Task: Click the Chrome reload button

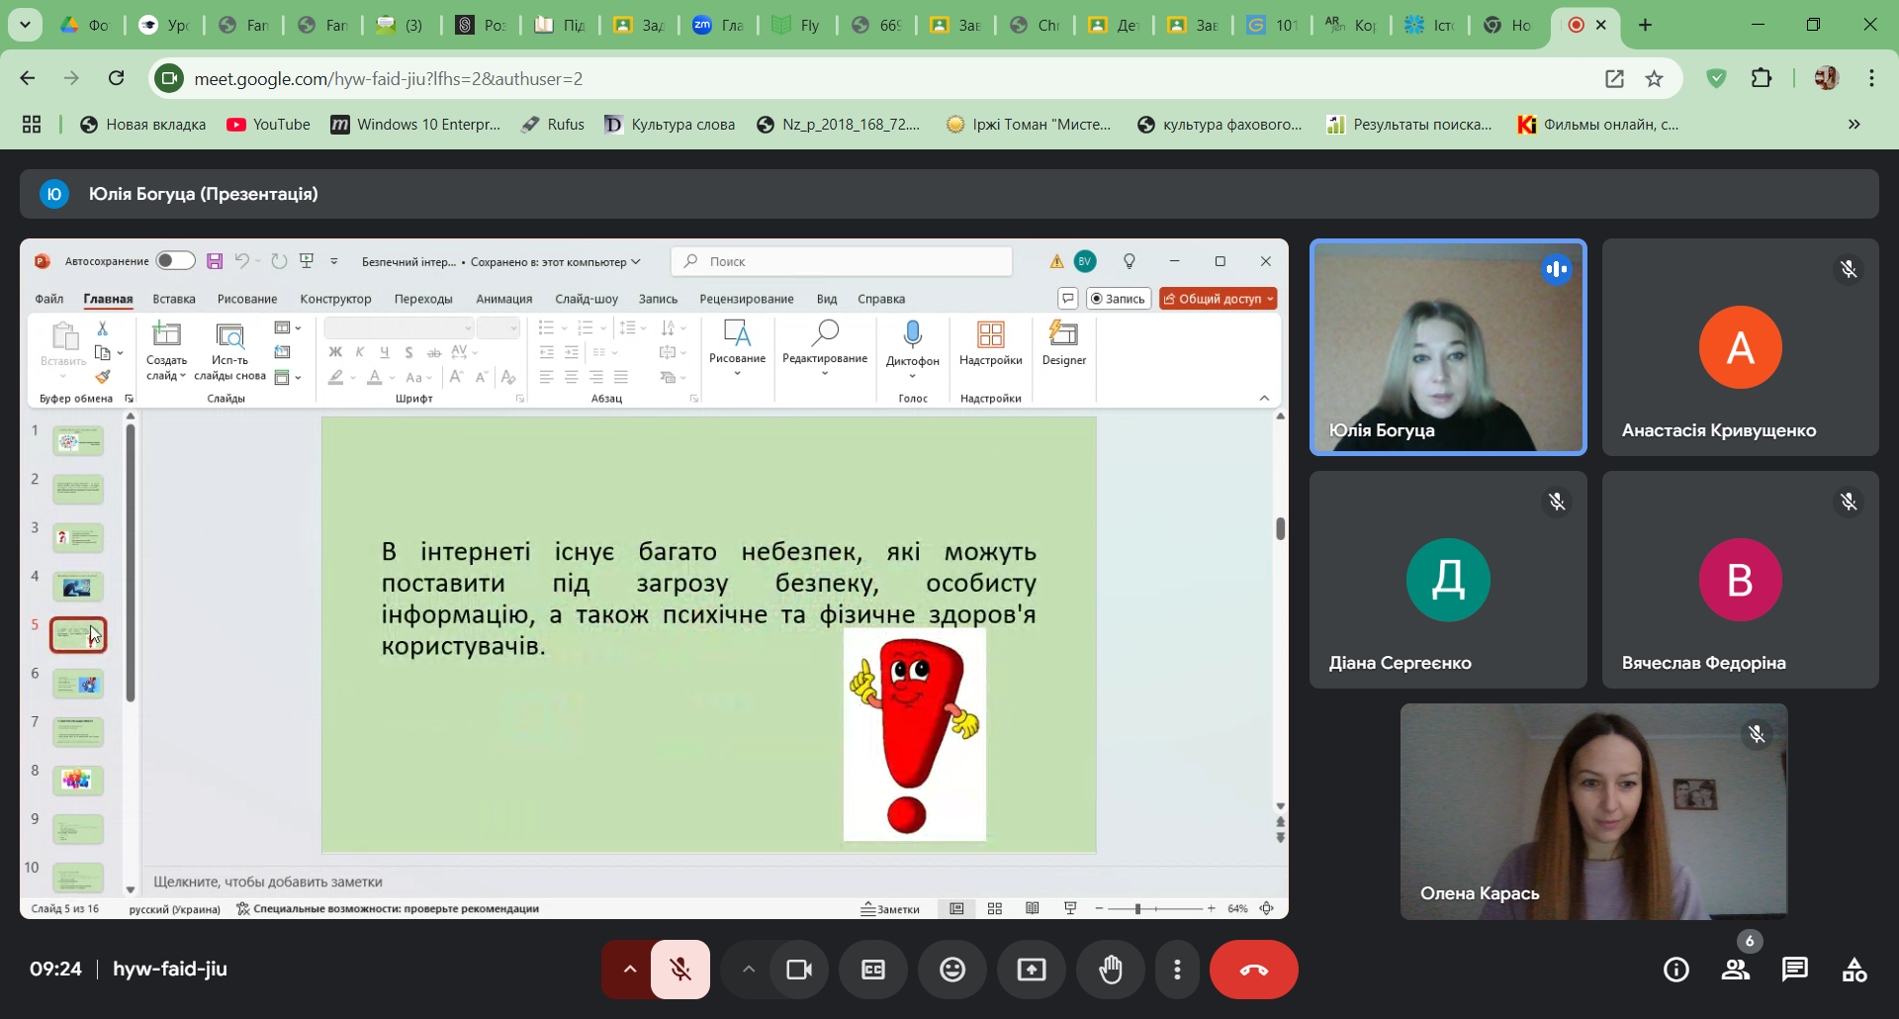Action: click(117, 78)
